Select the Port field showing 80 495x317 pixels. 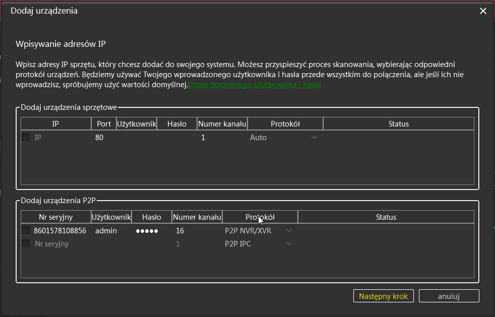[x=103, y=137]
